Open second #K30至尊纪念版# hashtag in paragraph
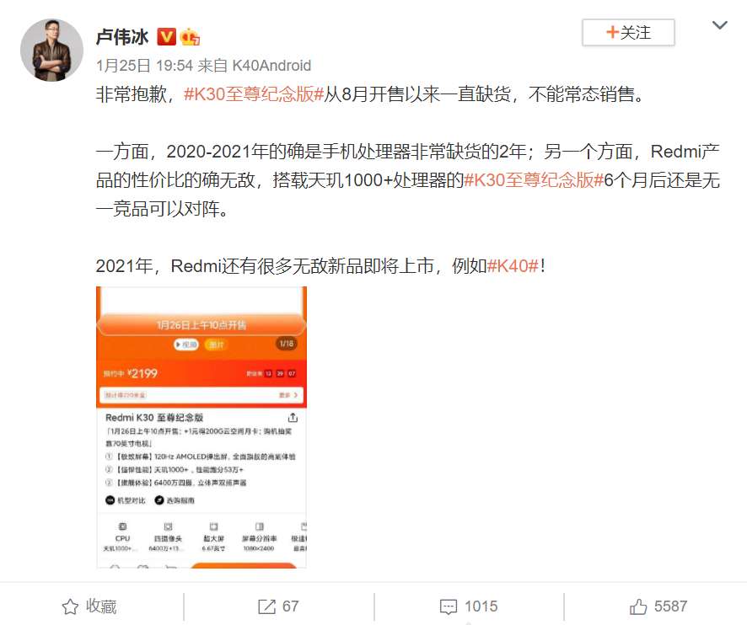Screen dimensions: 747x625 coord(534,180)
